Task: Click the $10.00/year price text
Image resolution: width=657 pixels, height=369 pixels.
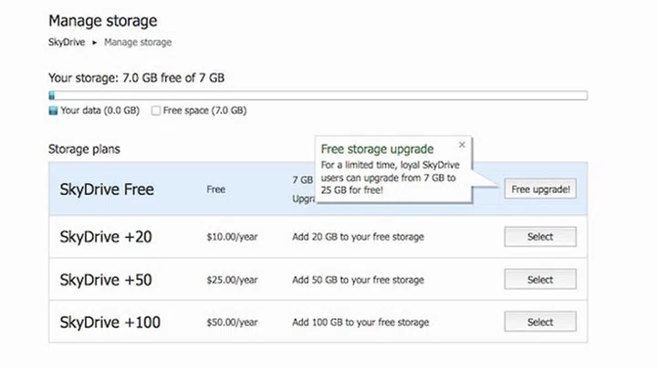Action: pyautogui.click(x=232, y=237)
